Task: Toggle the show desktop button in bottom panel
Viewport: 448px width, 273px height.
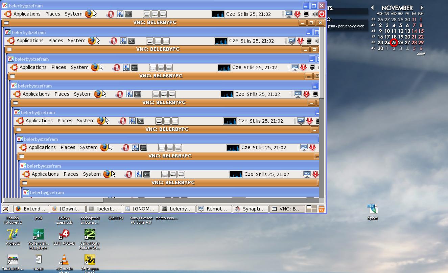Action: 5,209
